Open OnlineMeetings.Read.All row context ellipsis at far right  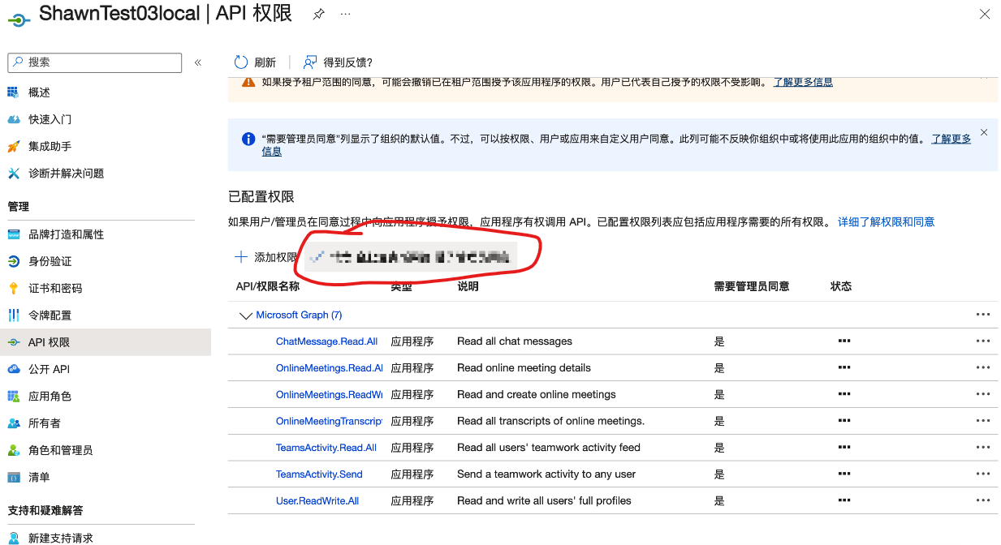coord(983,368)
